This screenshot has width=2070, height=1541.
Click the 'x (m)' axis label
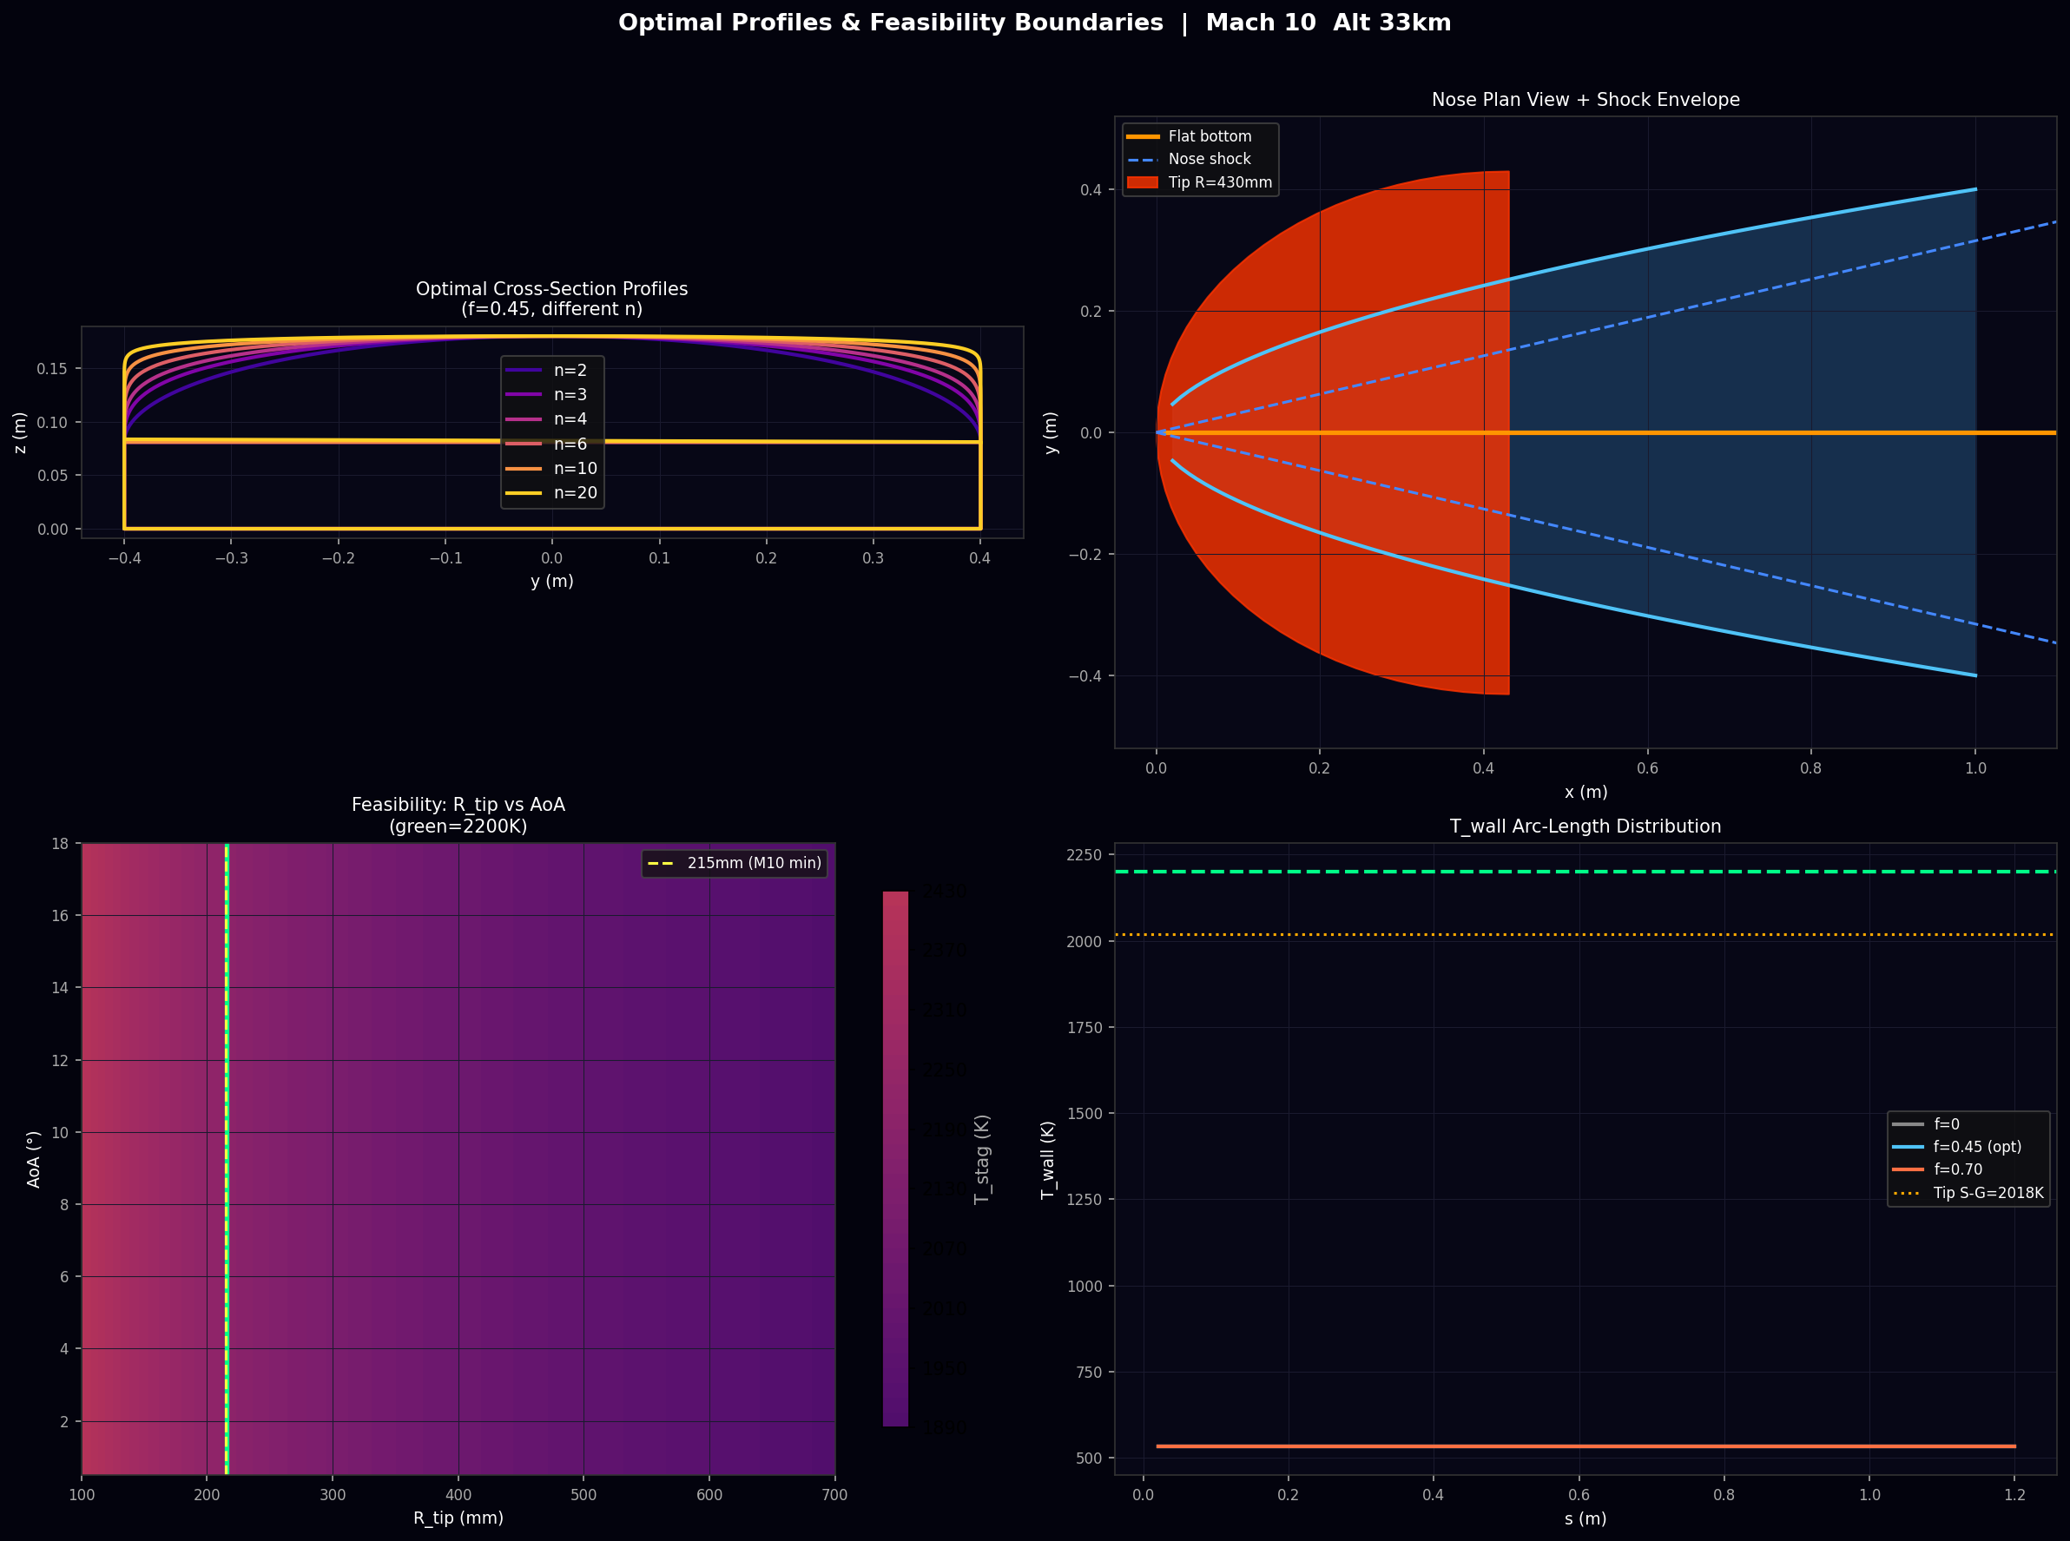(x=1585, y=792)
